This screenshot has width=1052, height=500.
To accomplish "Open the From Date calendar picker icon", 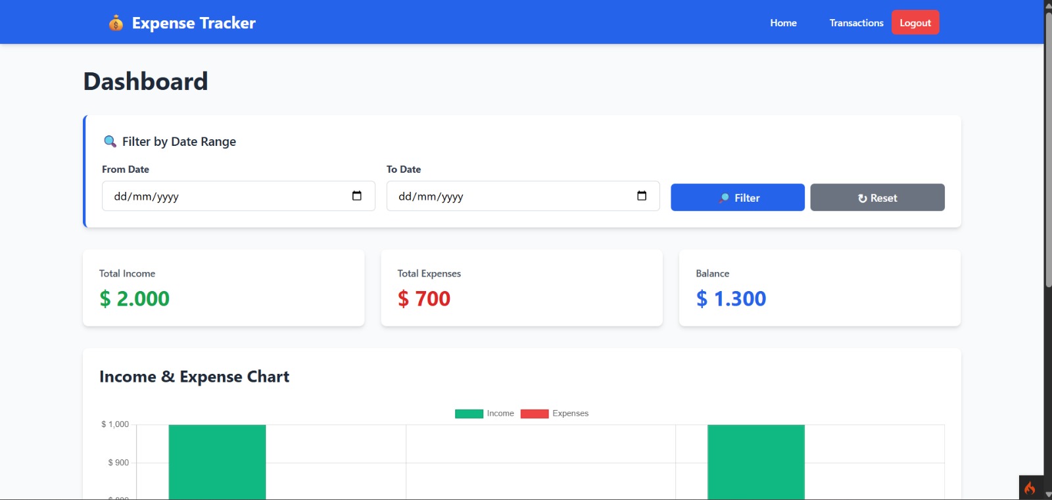I will click(357, 196).
